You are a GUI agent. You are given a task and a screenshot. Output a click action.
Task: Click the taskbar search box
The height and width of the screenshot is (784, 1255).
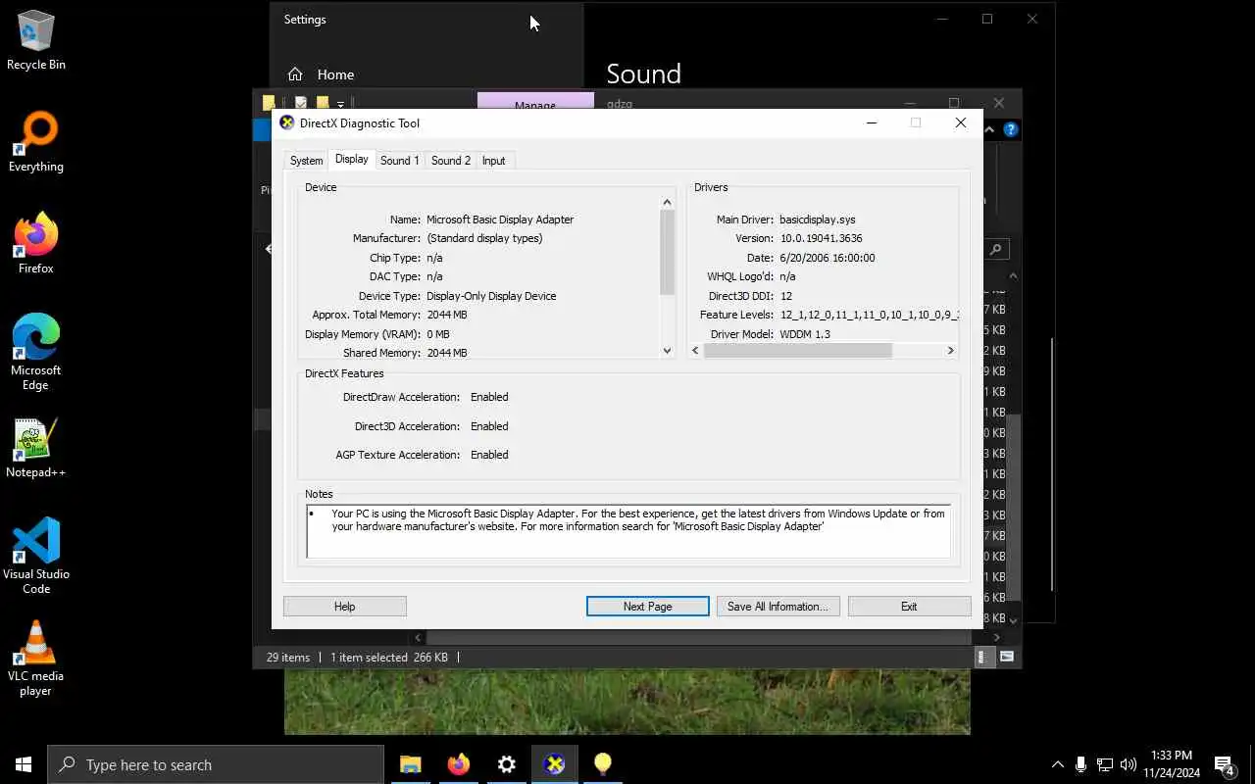(216, 764)
